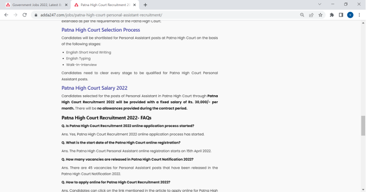This screenshot has width=366, height=192.
Task: Click the browser forward arrow
Action: pyautogui.click(x=15, y=15)
